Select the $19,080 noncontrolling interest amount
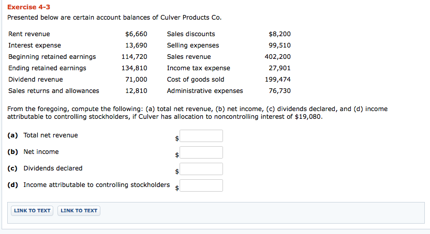 308,117
